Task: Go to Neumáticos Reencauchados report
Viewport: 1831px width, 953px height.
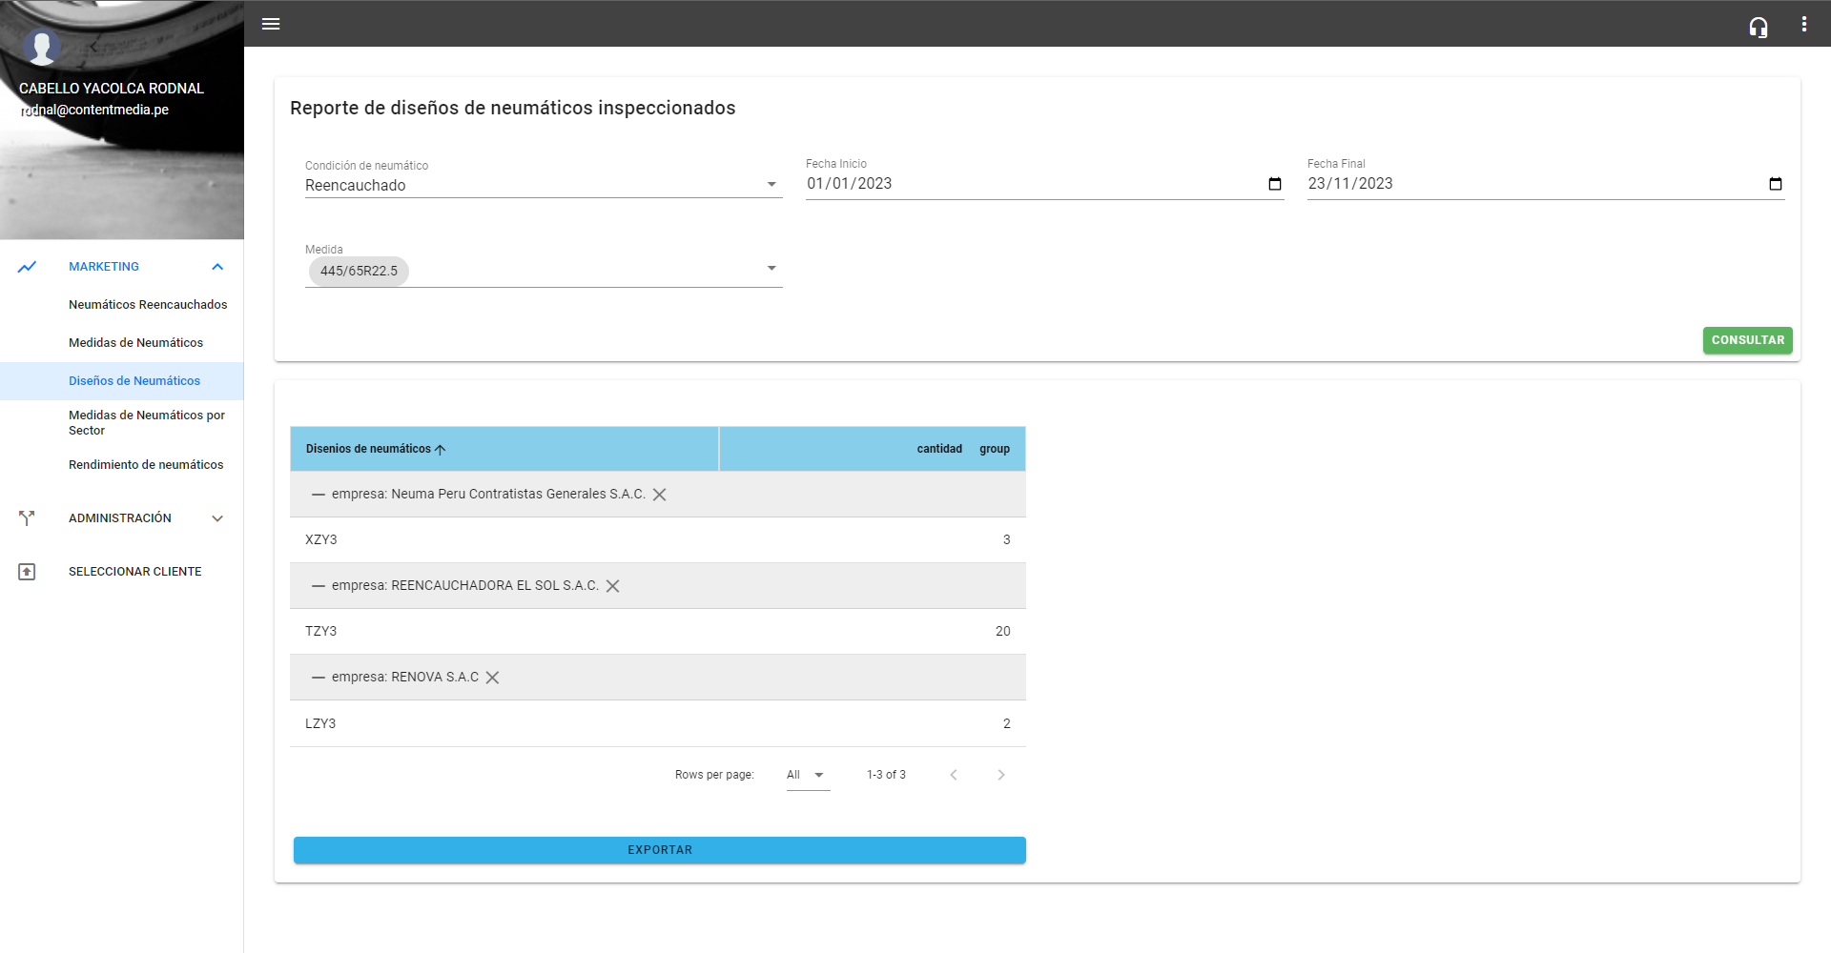Action: pos(148,305)
